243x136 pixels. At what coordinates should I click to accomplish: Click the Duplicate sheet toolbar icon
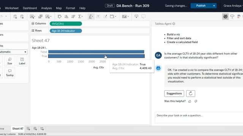point(40,17)
